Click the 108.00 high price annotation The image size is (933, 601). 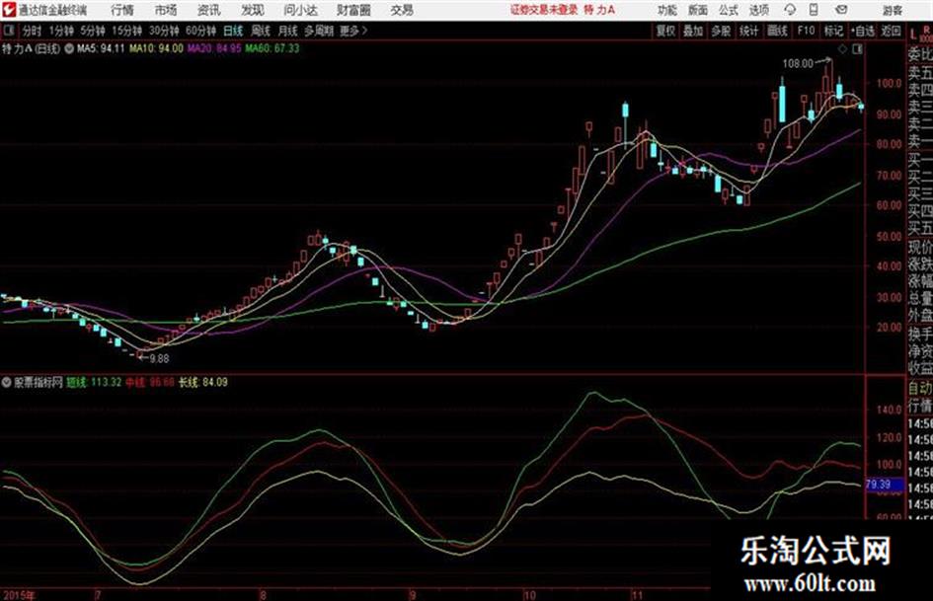(798, 63)
